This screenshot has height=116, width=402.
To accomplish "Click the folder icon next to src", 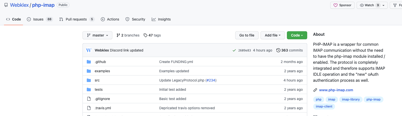I will [89, 80].
